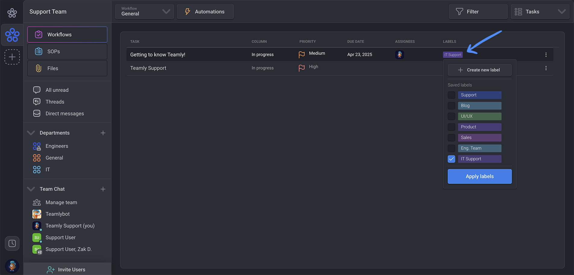
Task: Uncheck the IT Support label checkbox
Action: coord(451,159)
